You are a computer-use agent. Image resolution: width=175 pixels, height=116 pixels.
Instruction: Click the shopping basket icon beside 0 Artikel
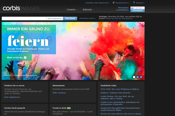pyautogui.click(x=132, y=8)
